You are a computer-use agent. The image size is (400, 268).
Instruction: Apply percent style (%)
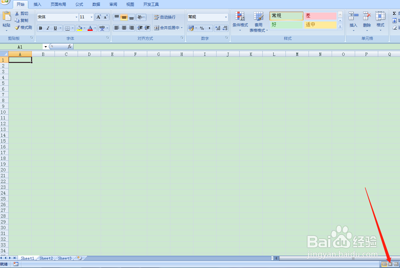click(x=202, y=28)
